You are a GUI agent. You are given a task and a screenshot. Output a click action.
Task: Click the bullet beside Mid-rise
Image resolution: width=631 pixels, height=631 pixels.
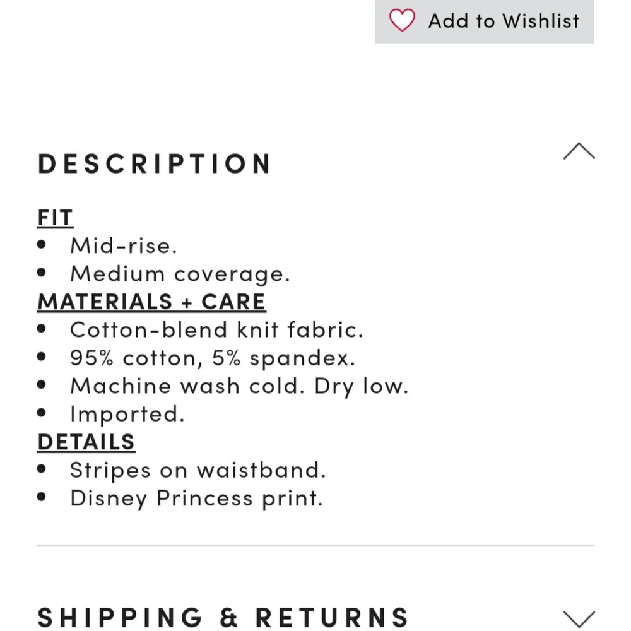[42, 245]
